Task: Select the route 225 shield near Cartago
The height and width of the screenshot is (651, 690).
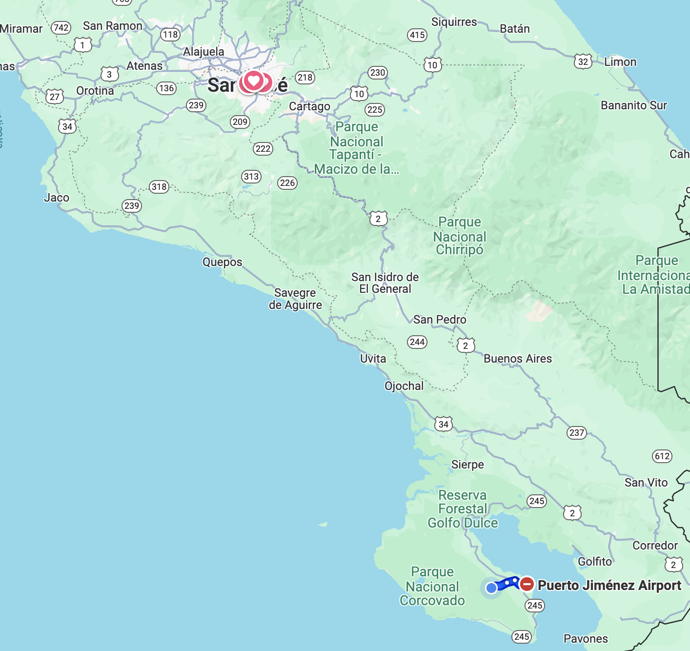Action: (375, 110)
